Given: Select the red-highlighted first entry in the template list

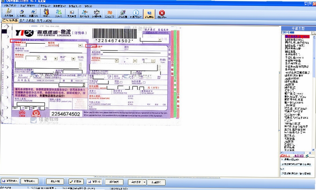Looking at the screenshot, I should coord(297,37).
